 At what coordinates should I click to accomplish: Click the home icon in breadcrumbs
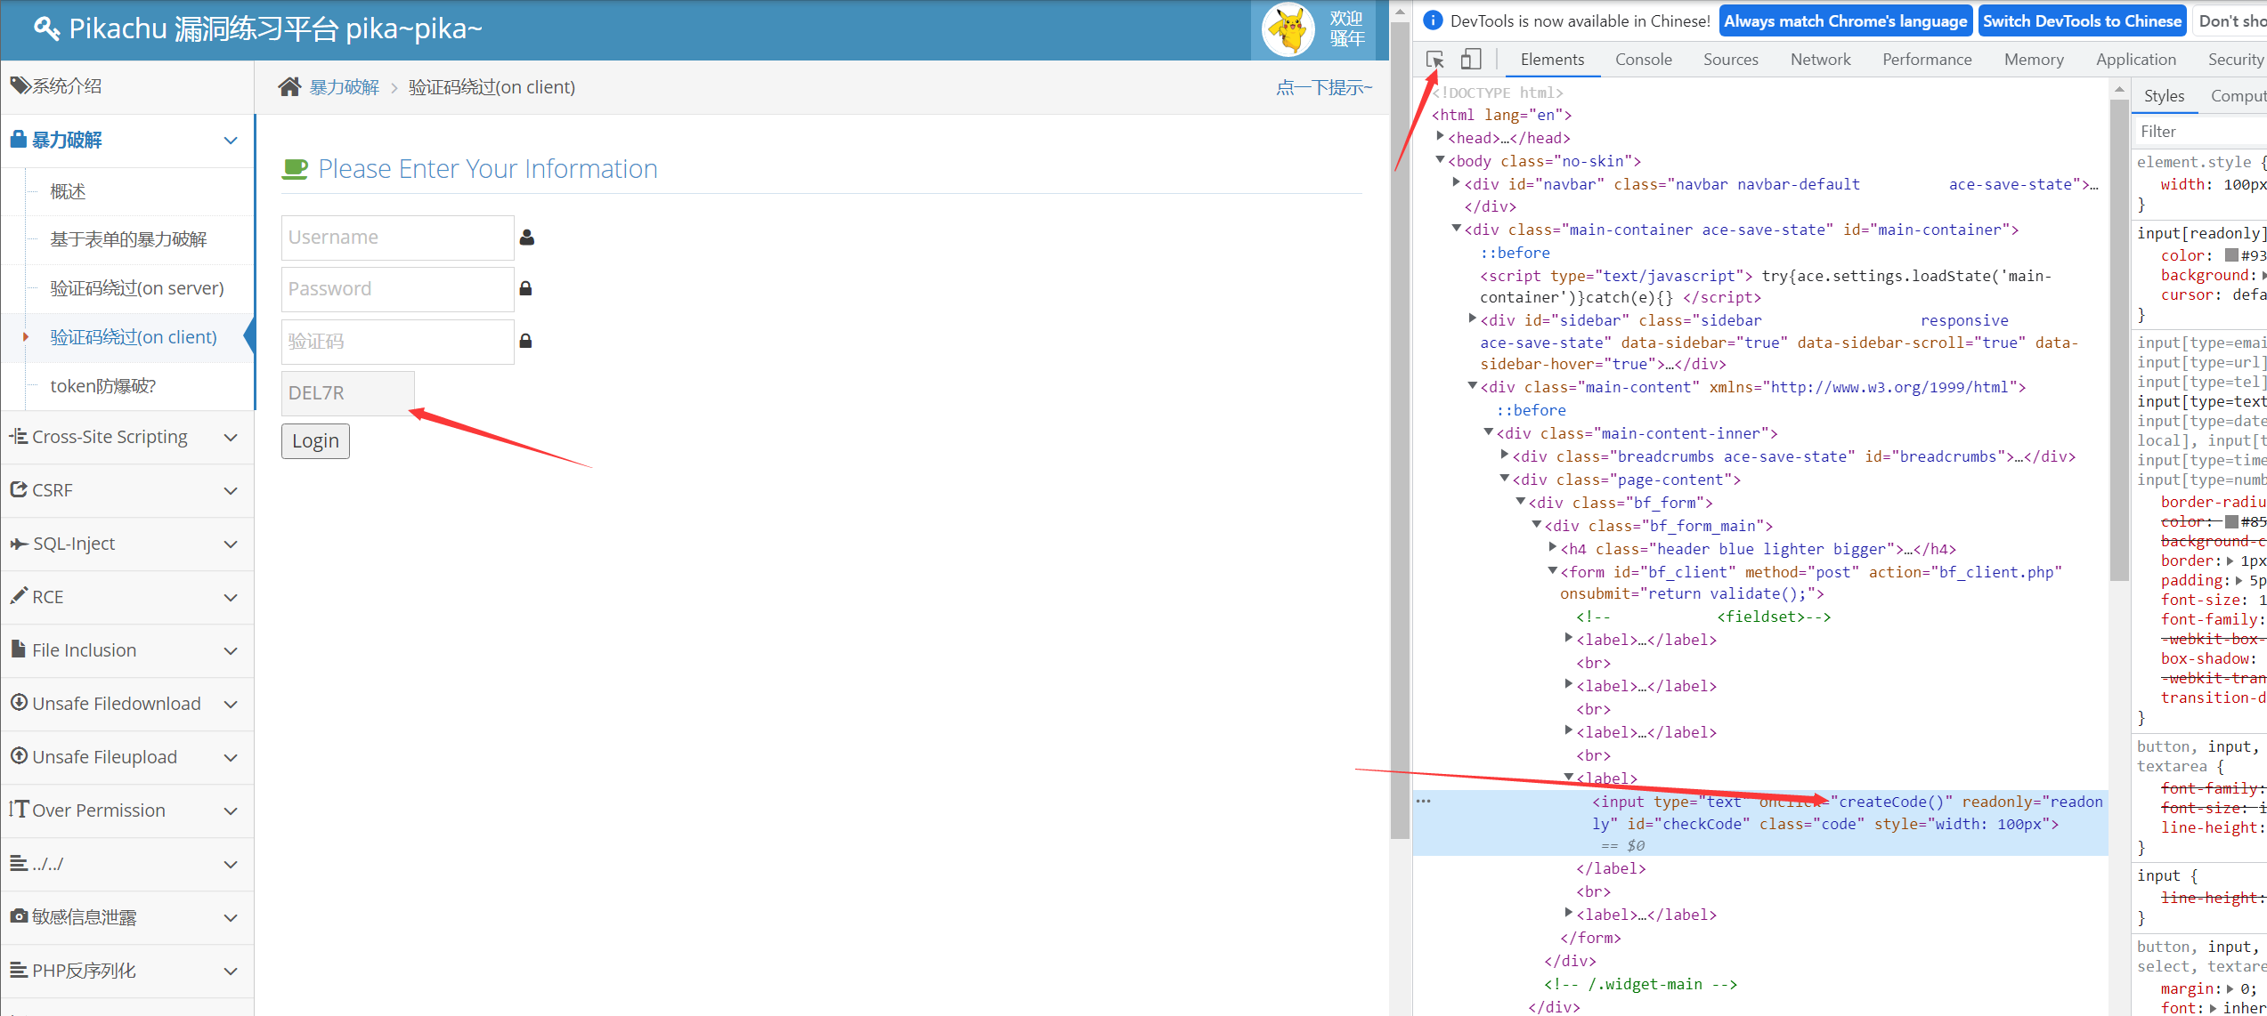pos(289,87)
